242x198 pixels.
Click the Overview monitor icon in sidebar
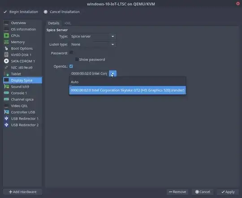[6, 23]
